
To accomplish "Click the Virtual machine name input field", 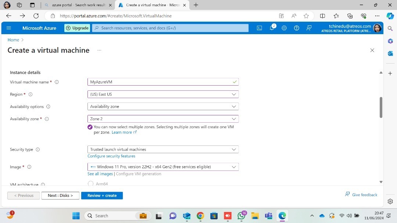I will point(163,82).
